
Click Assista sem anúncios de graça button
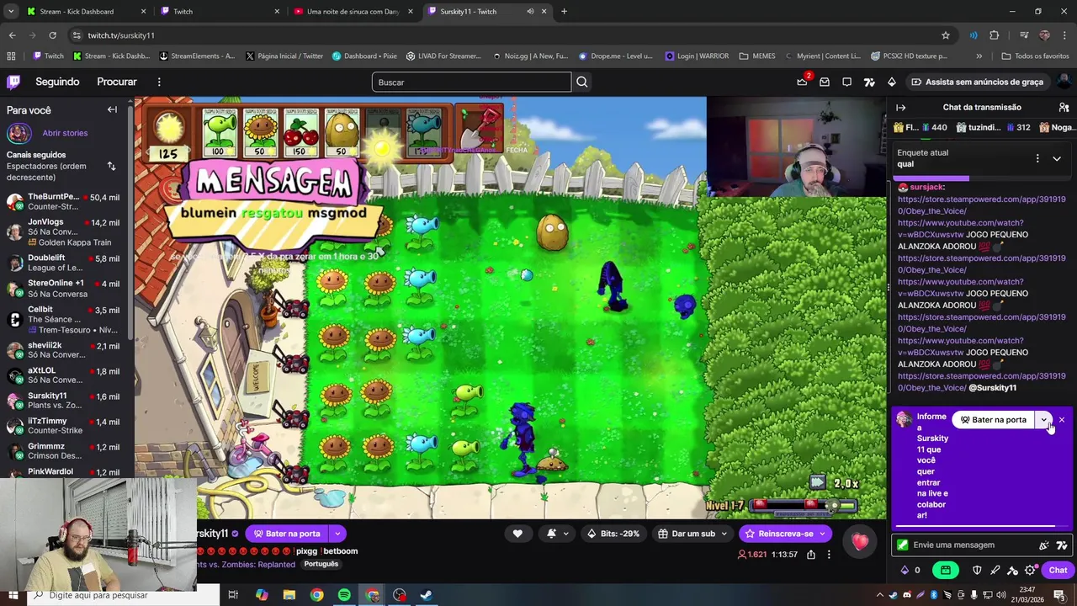[x=977, y=82]
